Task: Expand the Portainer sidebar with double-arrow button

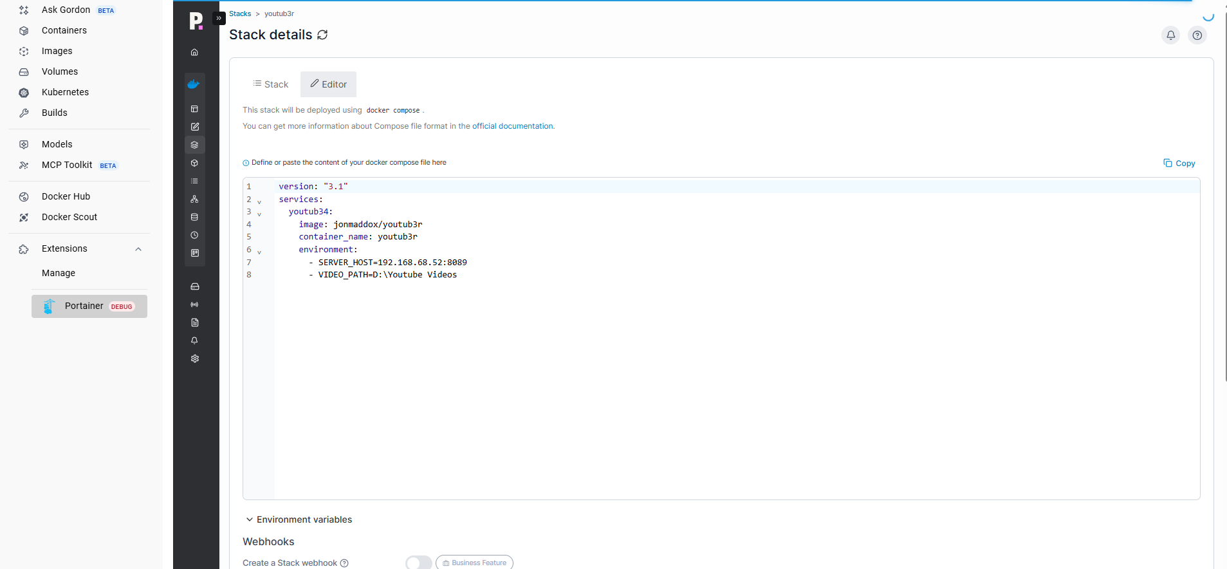Action: pyautogui.click(x=219, y=18)
